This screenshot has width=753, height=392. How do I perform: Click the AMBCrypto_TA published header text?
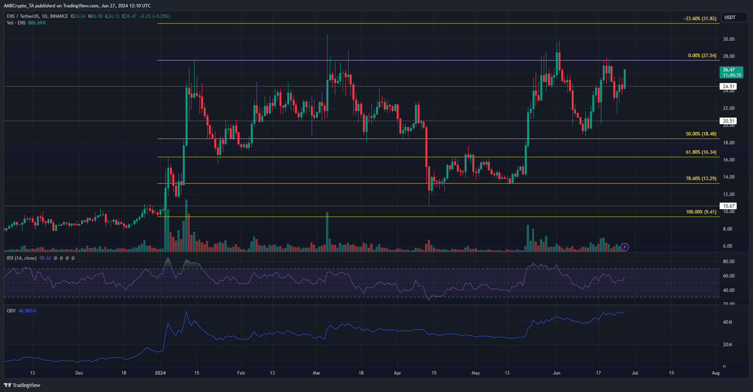77,6
